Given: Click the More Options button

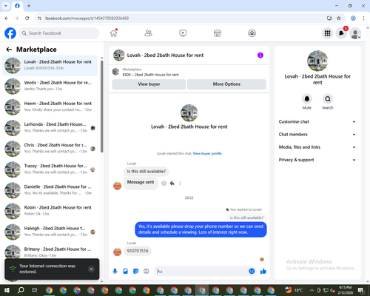Looking at the screenshot, I should point(226,84).
